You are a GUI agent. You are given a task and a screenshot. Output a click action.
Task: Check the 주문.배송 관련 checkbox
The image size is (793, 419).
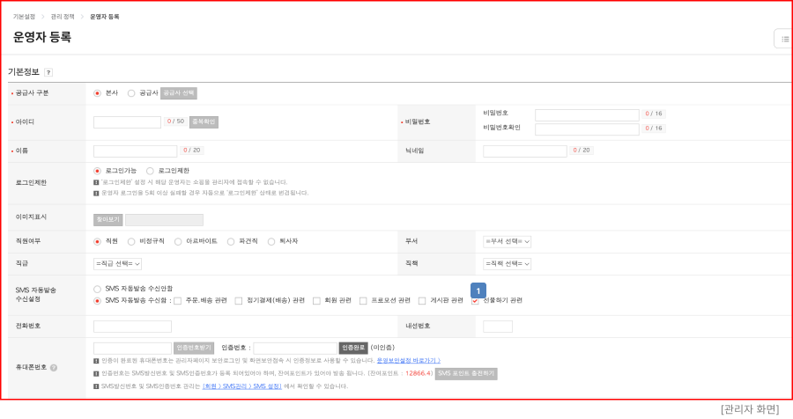178,300
